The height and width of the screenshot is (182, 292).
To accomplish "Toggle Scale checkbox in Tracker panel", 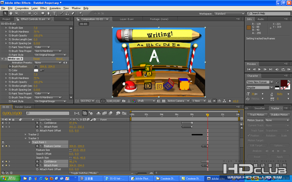I will pyautogui.click(x=279, y=136).
